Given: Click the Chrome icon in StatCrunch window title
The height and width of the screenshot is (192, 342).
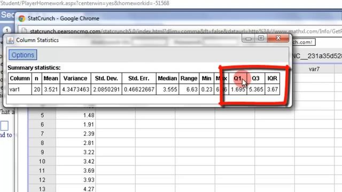Looking at the screenshot, I should coord(22,19).
